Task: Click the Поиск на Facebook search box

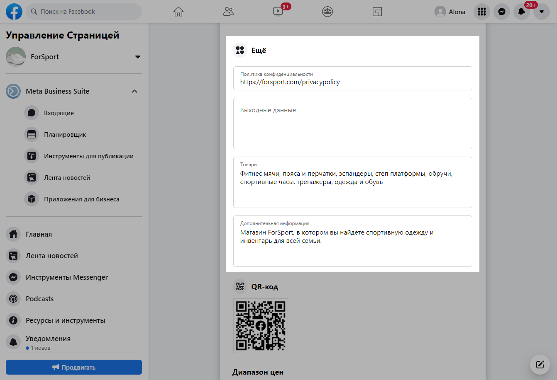Action: click(84, 12)
